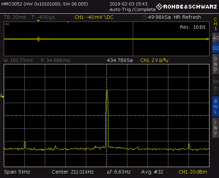Toggle the INV invert softkey

pos(215,127)
